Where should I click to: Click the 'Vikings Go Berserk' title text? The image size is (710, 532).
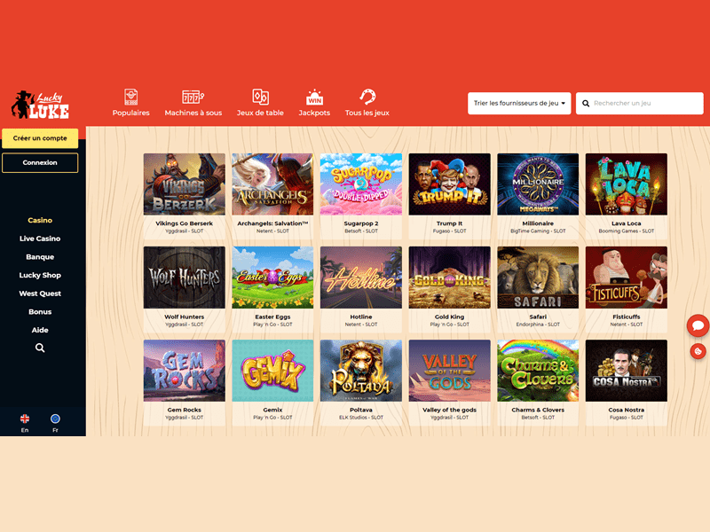[185, 223]
